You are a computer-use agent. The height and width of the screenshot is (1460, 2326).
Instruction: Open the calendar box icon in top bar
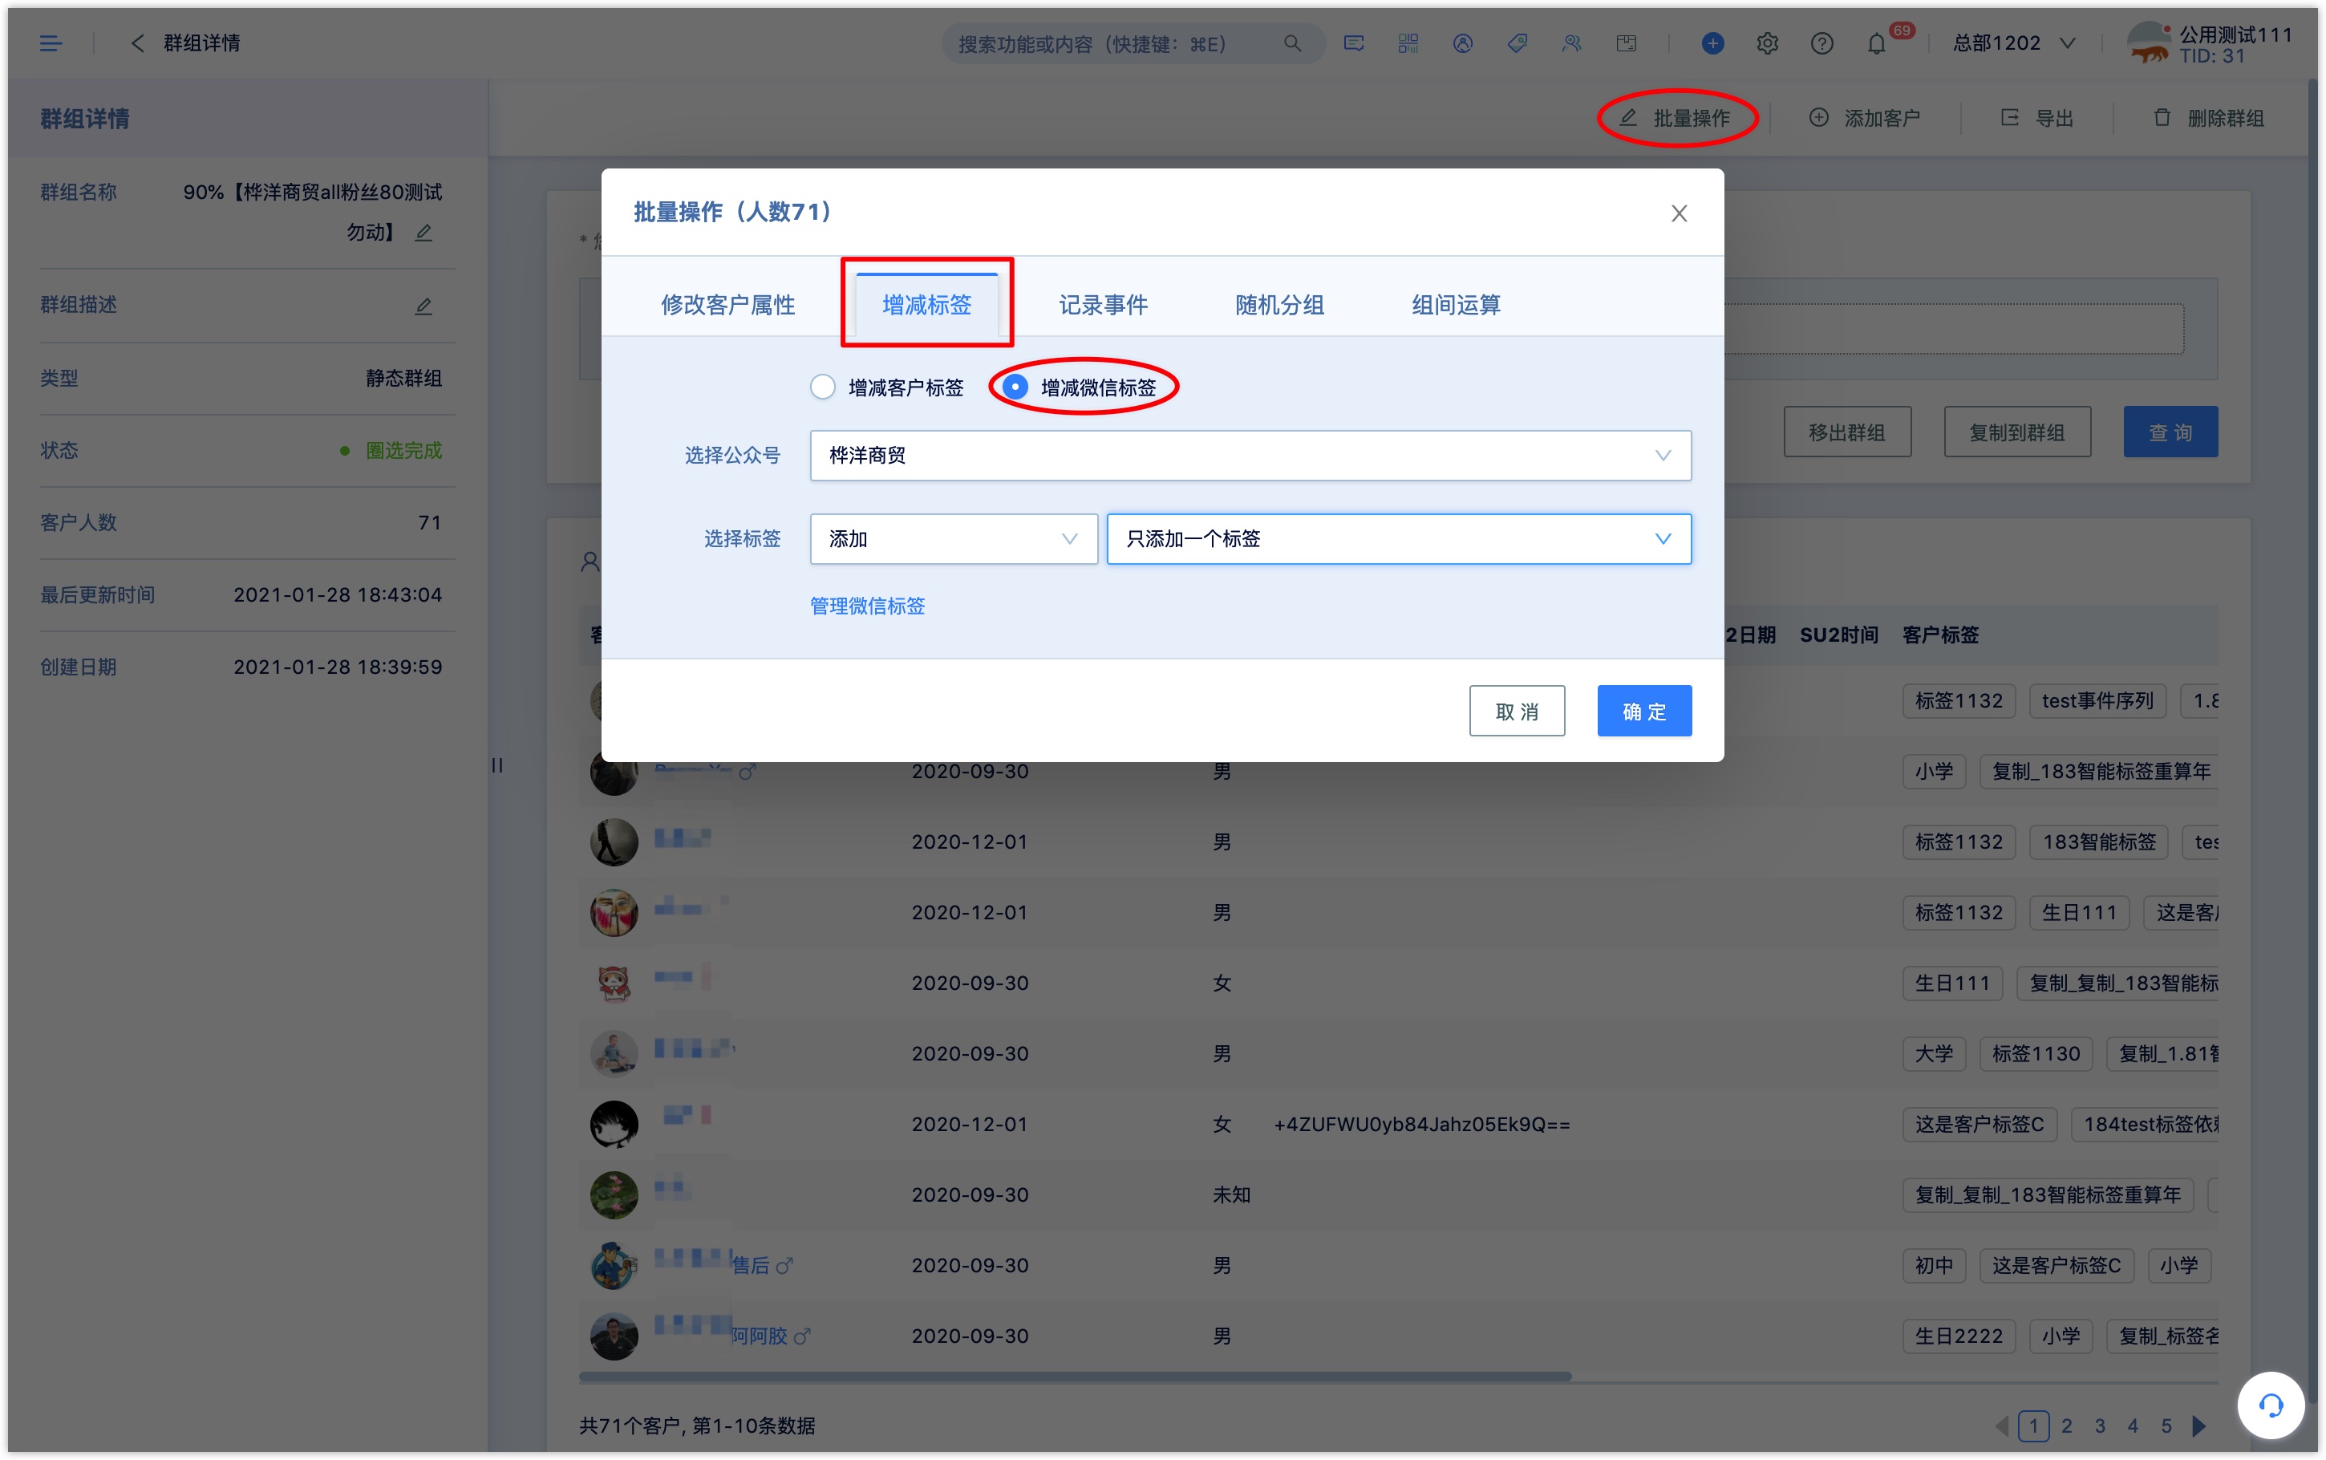pos(1627,43)
